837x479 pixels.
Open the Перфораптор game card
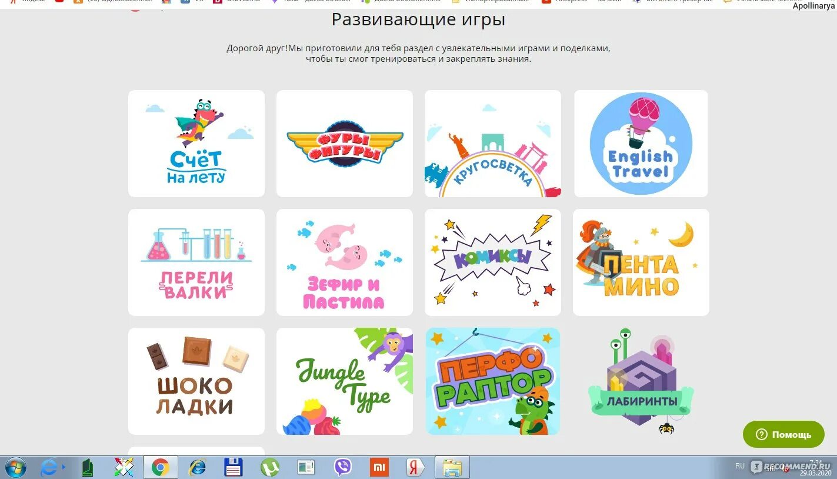[493, 381]
